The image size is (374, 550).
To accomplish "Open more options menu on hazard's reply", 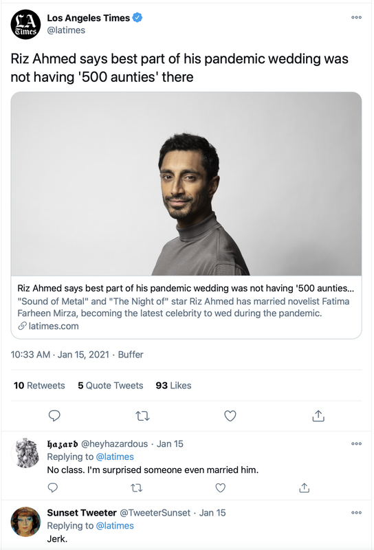I will [x=356, y=443].
